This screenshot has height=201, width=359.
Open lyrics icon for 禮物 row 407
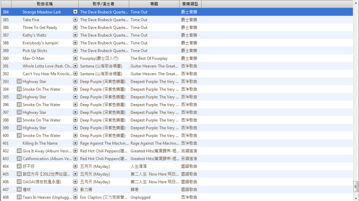[x=19, y=189]
